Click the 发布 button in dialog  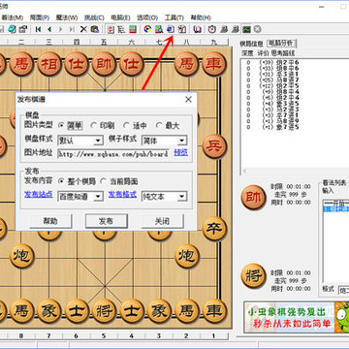point(107,221)
